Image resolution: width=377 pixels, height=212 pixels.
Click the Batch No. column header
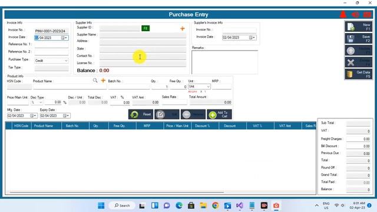click(x=75, y=125)
